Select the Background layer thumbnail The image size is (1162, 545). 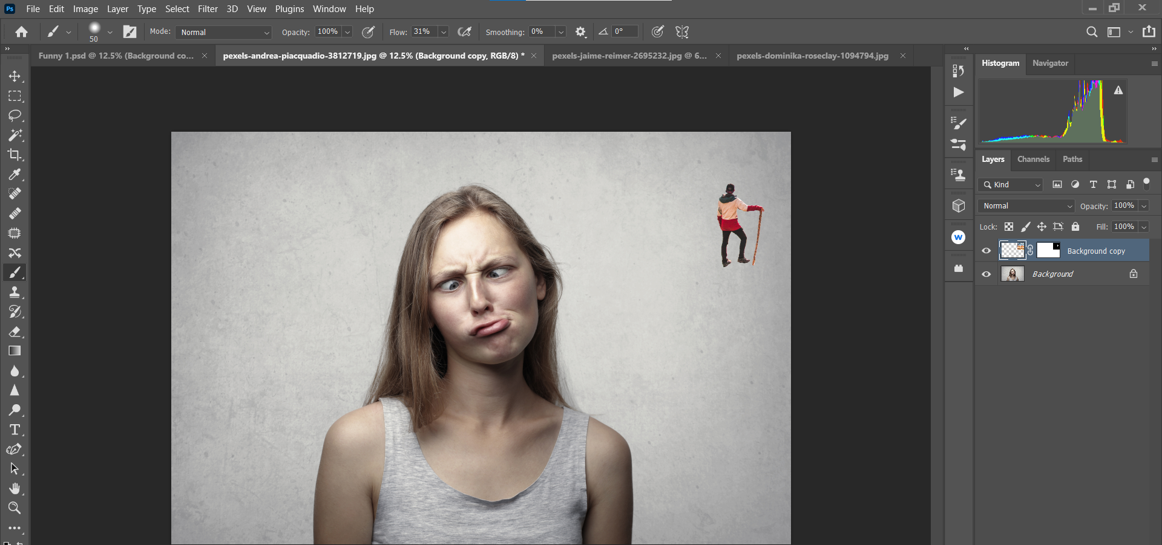point(1012,274)
